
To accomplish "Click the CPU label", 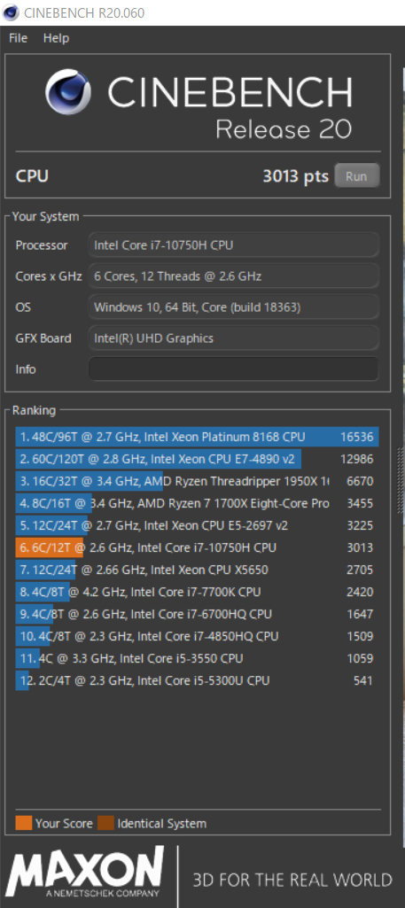I will (32, 176).
